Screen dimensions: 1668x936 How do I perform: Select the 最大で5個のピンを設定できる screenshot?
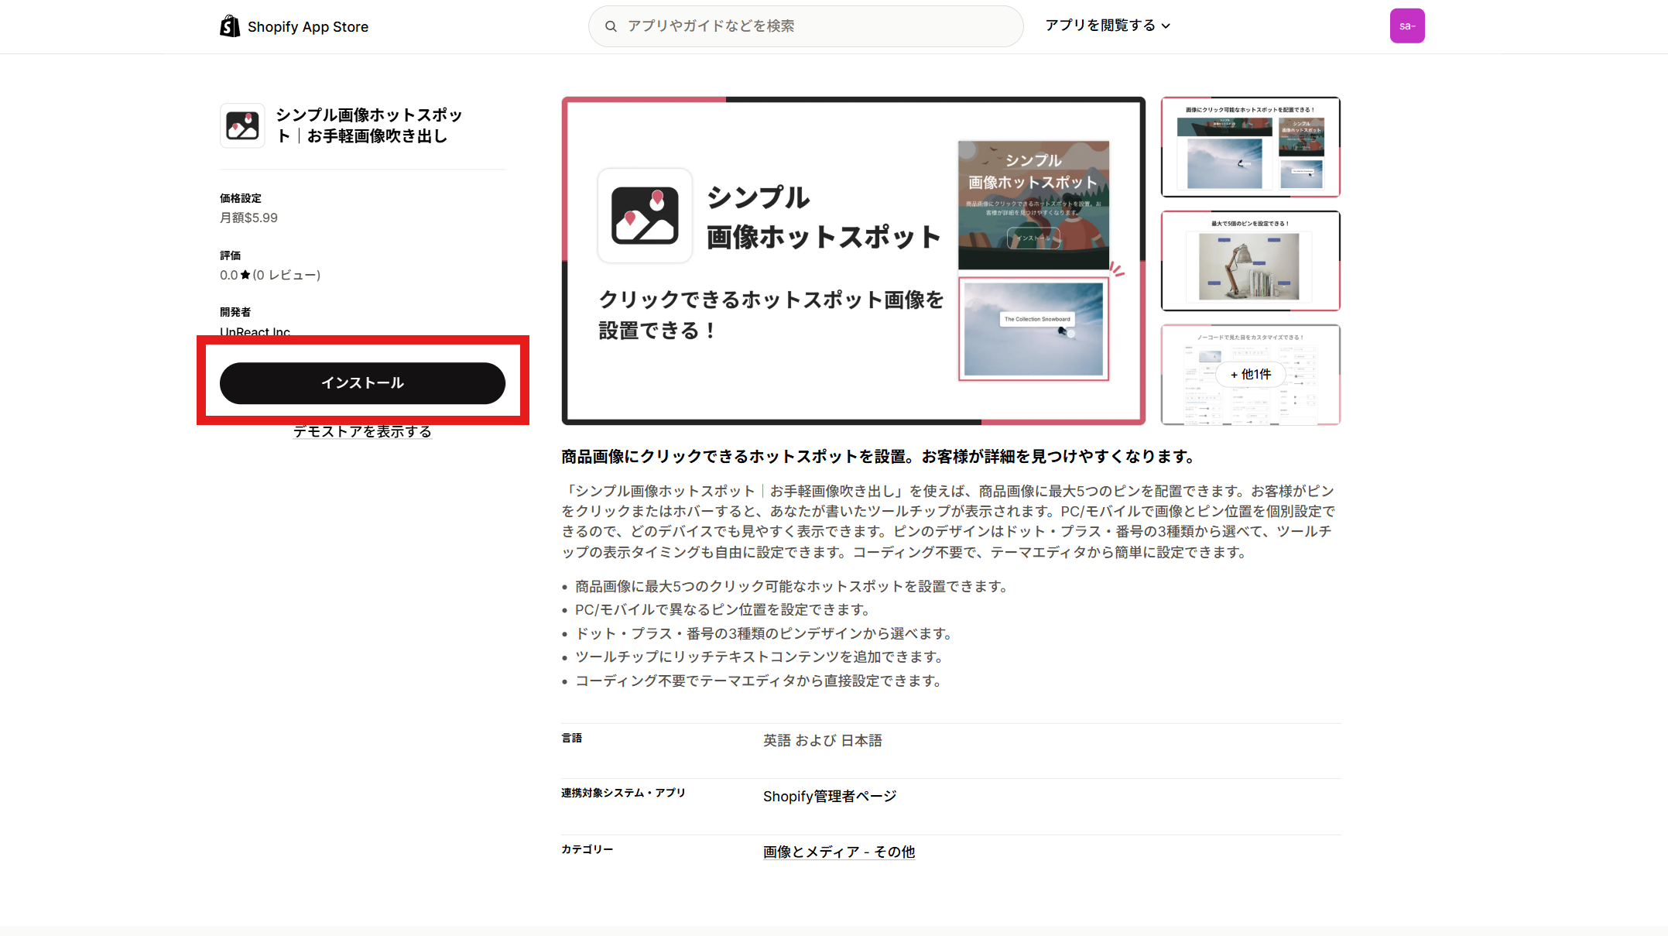(1251, 261)
